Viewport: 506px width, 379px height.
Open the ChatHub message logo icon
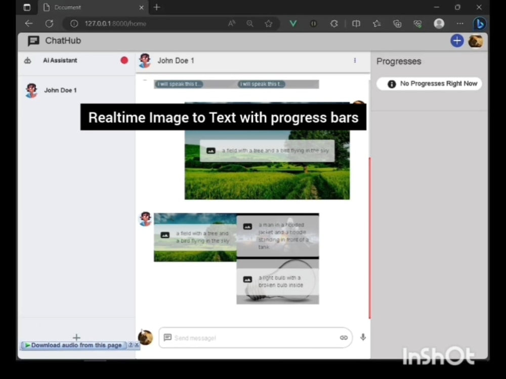[x=32, y=41]
